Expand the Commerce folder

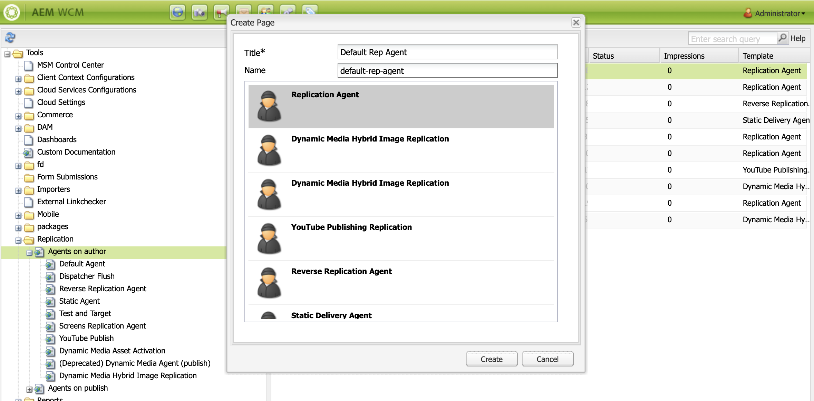coord(18,116)
